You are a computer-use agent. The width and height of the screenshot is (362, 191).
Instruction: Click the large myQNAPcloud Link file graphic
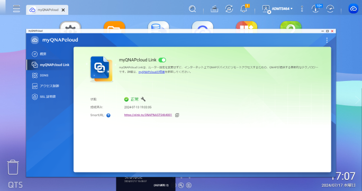(102, 69)
